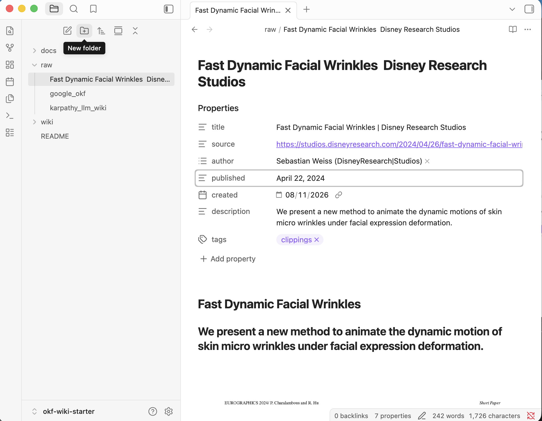
Task: Open the bookmarks panel icon
Action: [x=93, y=9]
